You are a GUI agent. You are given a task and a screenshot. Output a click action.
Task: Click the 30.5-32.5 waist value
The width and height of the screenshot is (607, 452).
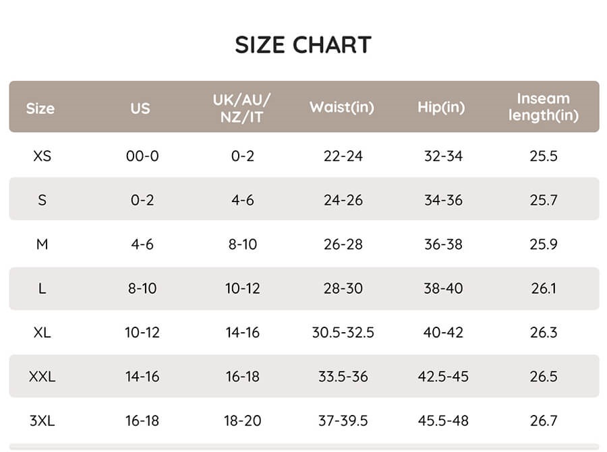tap(343, 332)
